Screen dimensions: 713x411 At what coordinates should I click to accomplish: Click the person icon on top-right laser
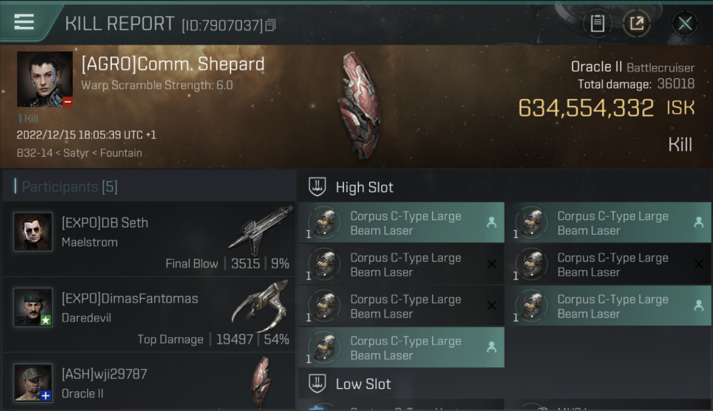tap(699, 222)
